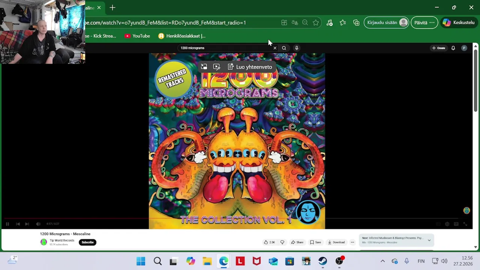Click the YouTube search magnifier button
This screenshot has height=270, width=480.
[284, 48]
